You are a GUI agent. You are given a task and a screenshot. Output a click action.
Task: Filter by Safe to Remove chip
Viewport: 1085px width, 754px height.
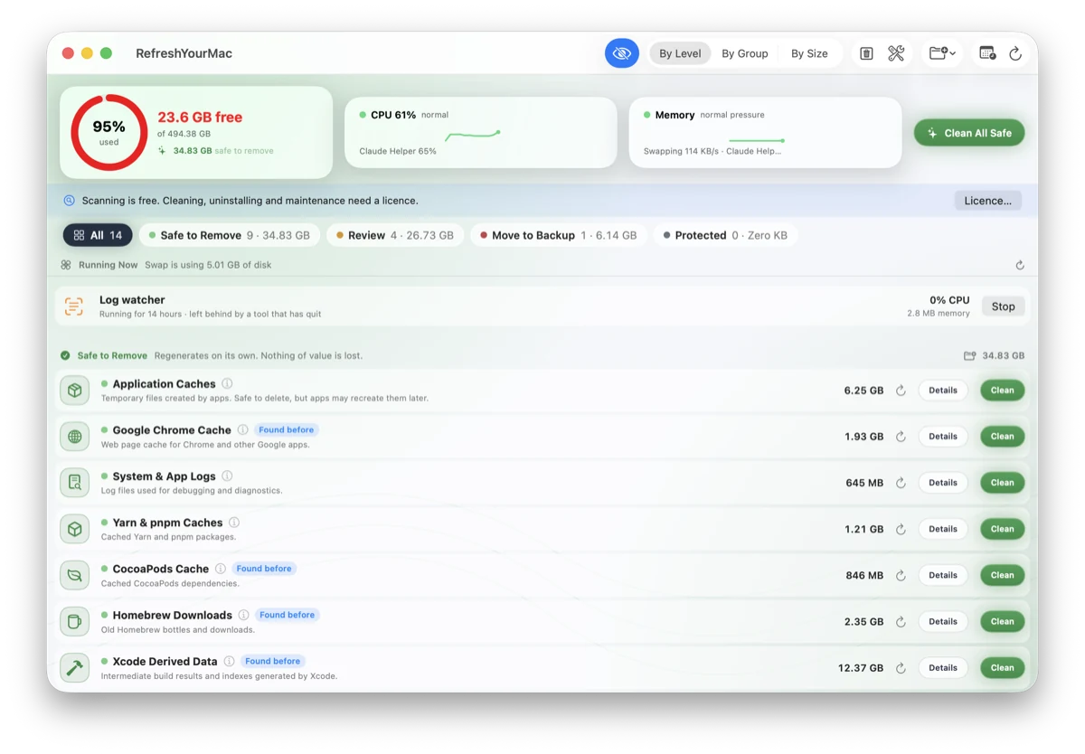230,235
